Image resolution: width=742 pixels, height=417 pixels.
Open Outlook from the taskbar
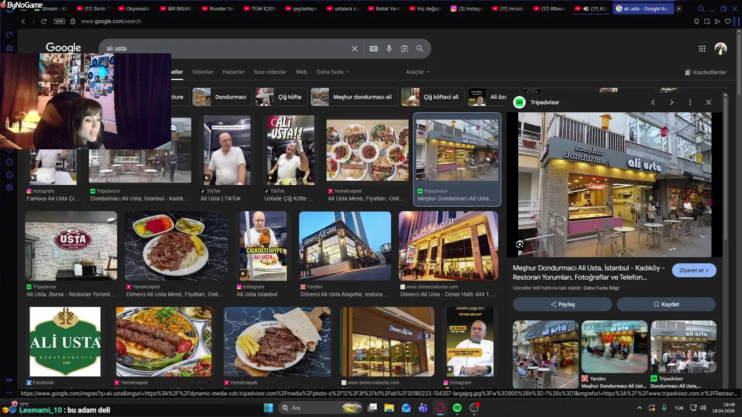[406, 408]
